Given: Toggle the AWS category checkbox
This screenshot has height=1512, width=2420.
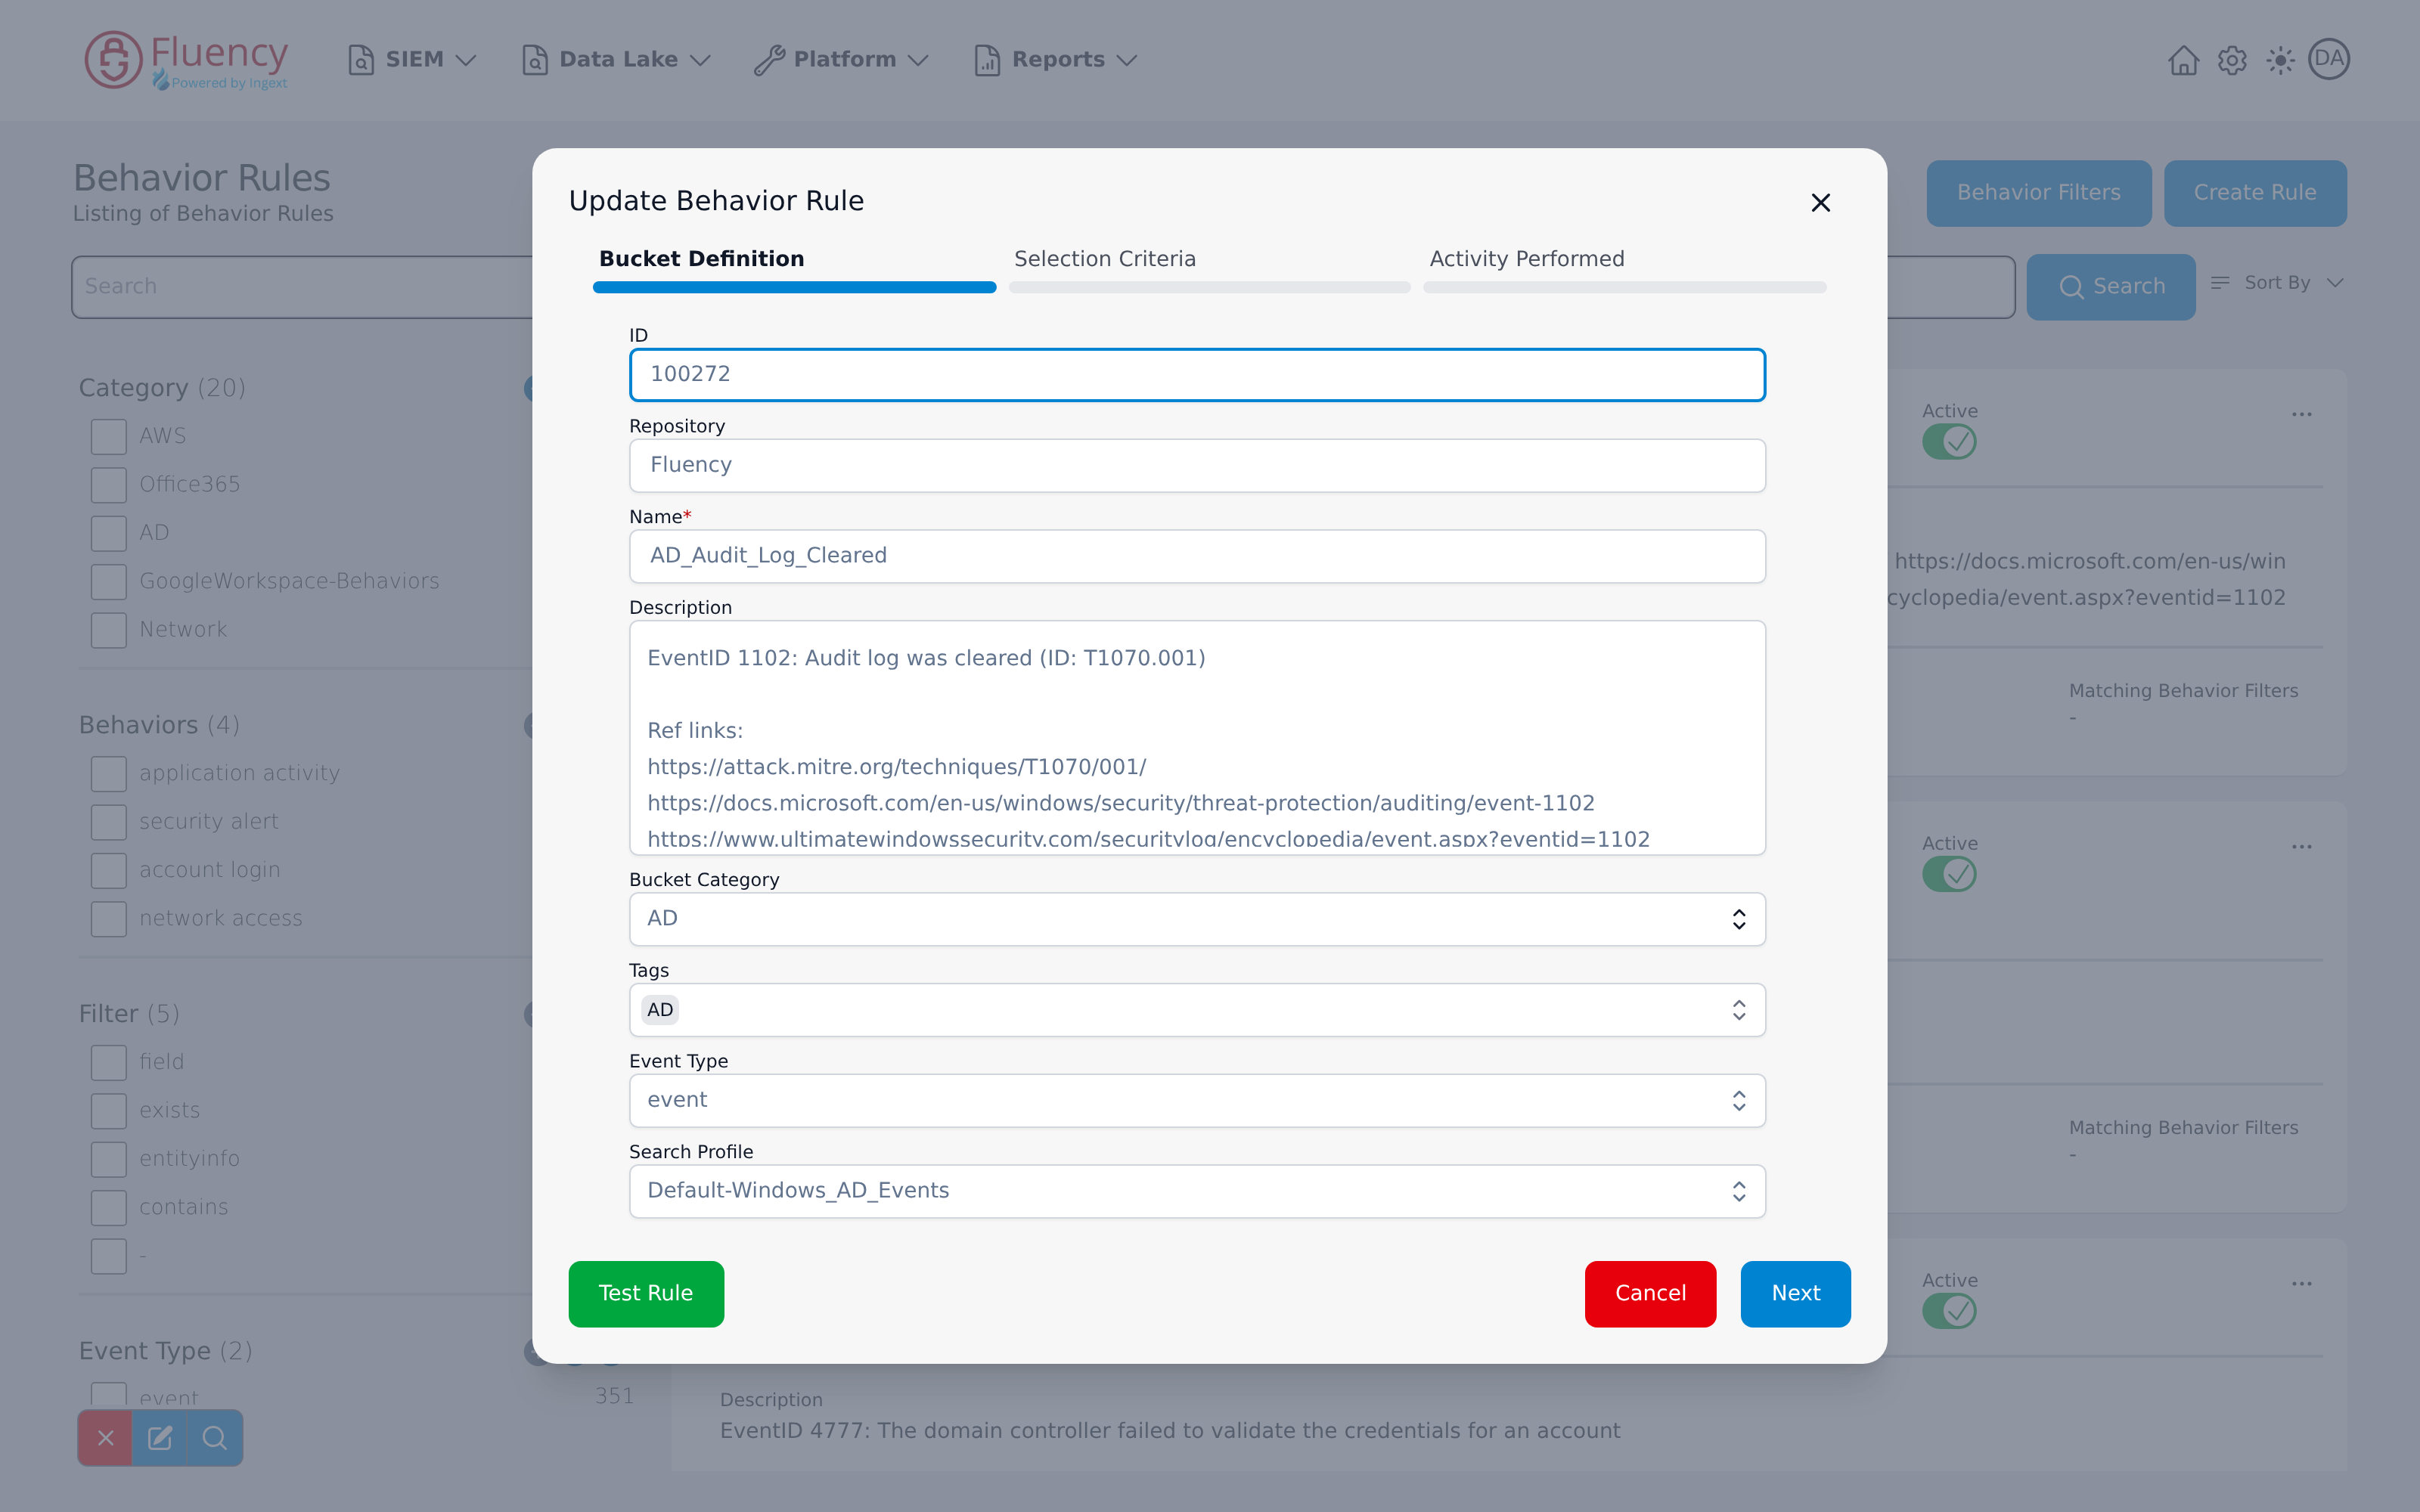Looking at the screenshot, I should (x=109, y=437).
